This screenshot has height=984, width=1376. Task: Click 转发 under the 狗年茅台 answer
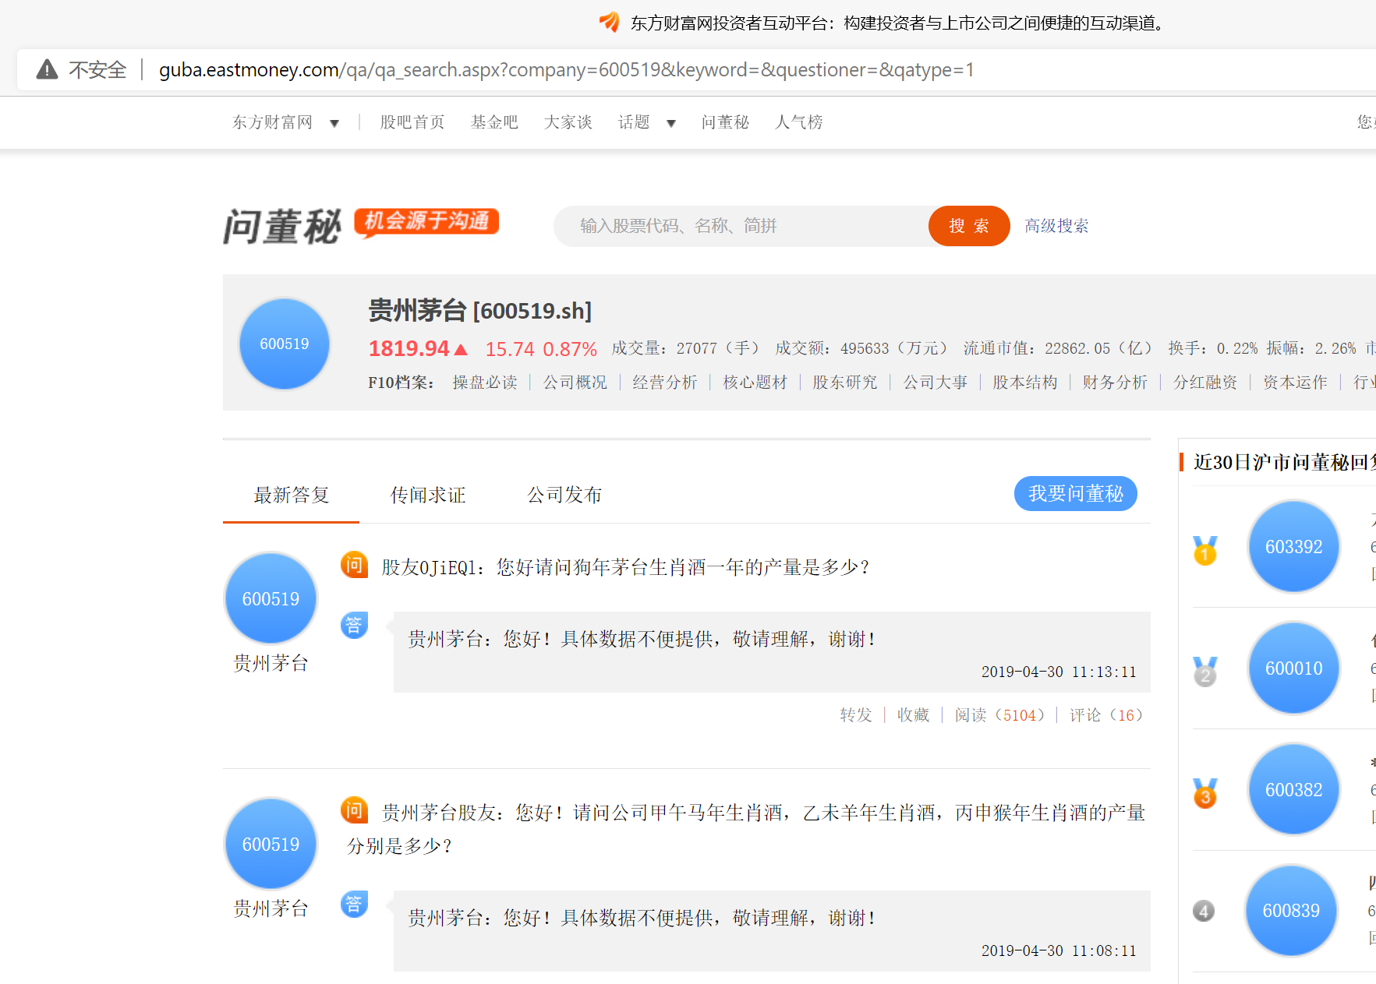856,715
